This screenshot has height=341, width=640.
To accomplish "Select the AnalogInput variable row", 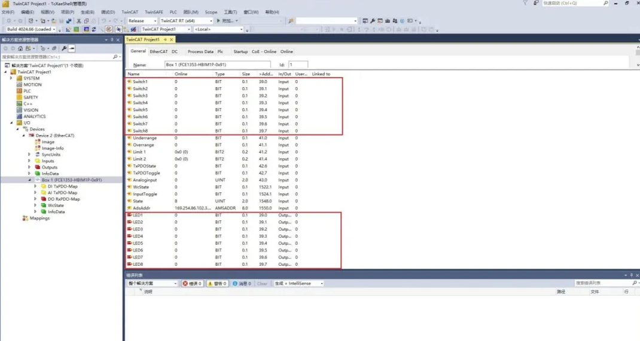I will tap(234, 180).
